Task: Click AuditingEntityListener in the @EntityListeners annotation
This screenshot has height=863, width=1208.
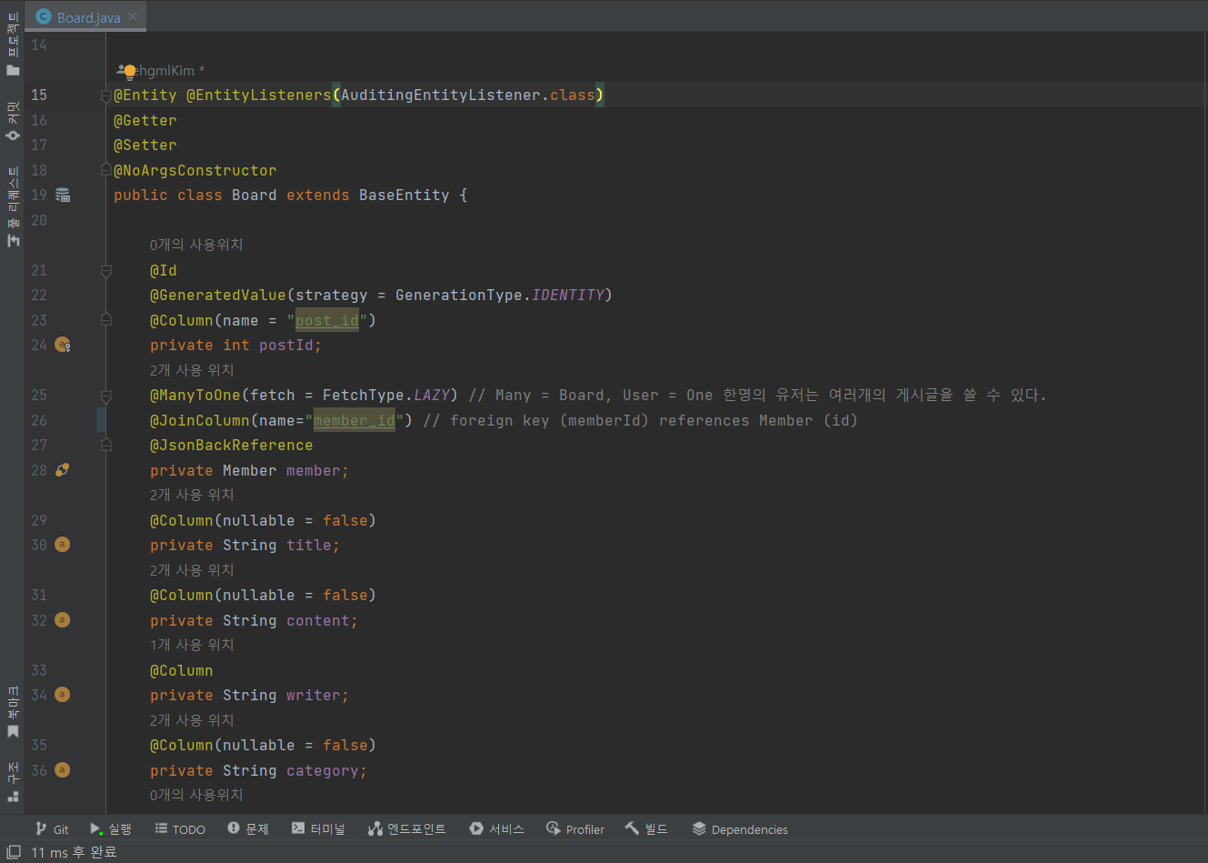Action: tap(441, 95)
